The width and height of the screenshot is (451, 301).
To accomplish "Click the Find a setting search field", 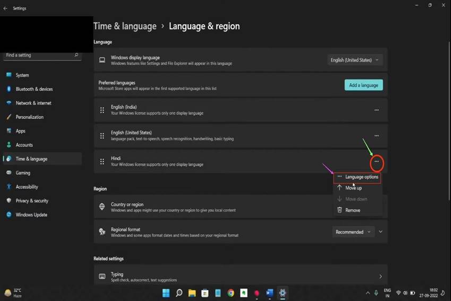I will (42, 55).
